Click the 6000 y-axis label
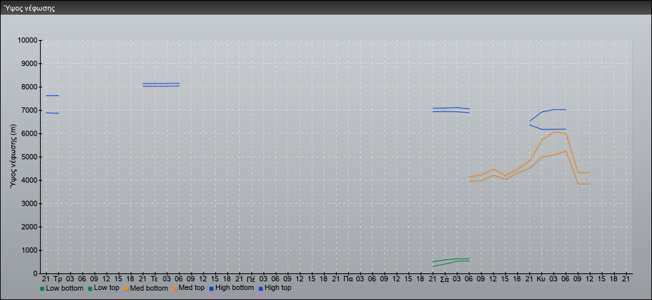Screen dimensions: 652x300 pyautogui.click(x=29, y=133)
